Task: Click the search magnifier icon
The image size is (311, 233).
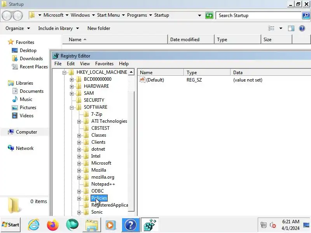Action: tap(306, 16)
